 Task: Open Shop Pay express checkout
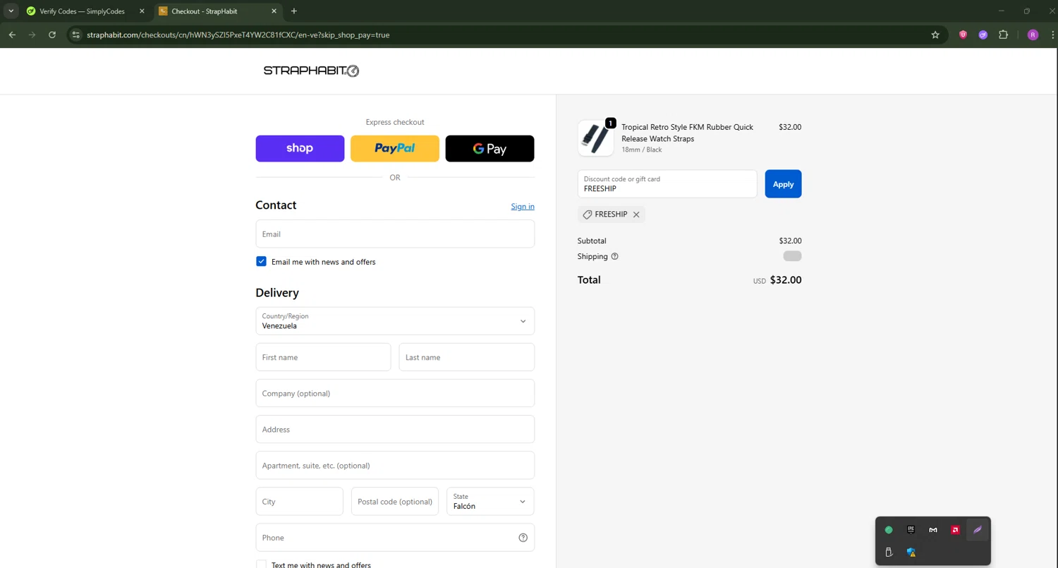300,149
